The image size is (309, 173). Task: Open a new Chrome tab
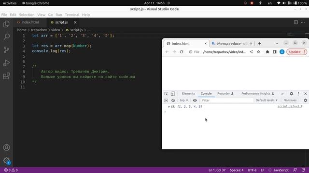pyautogui.click(x=260, y=44)
